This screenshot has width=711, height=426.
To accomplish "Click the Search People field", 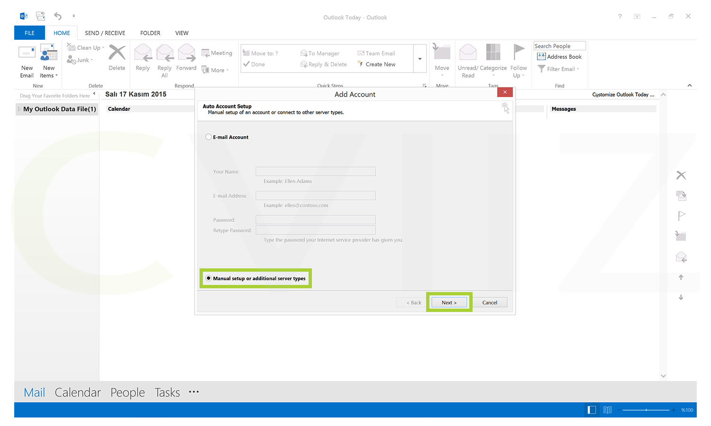I will click(560, 46).
